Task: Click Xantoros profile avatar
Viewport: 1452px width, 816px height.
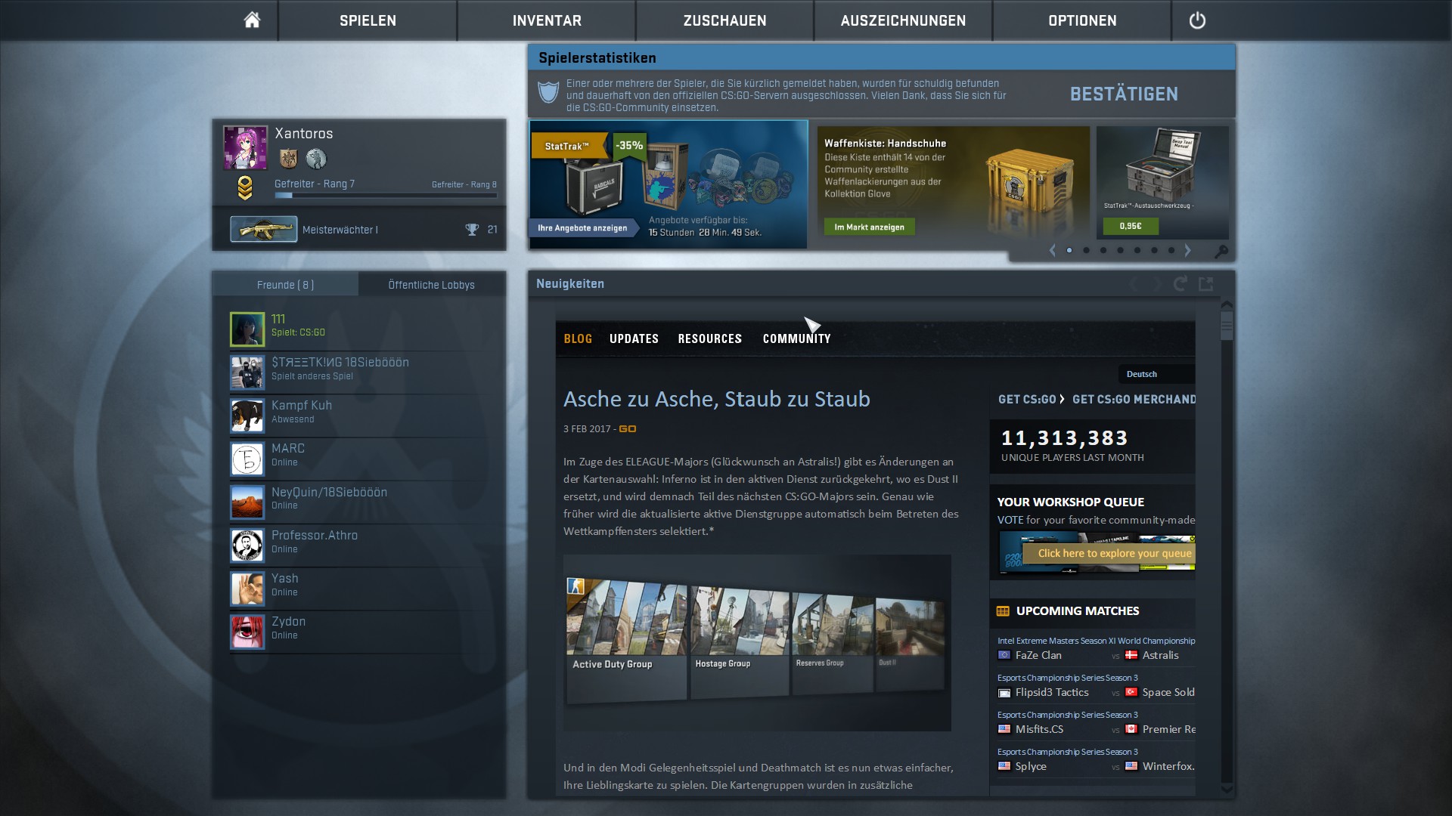Action: click(x=245, y=148)
